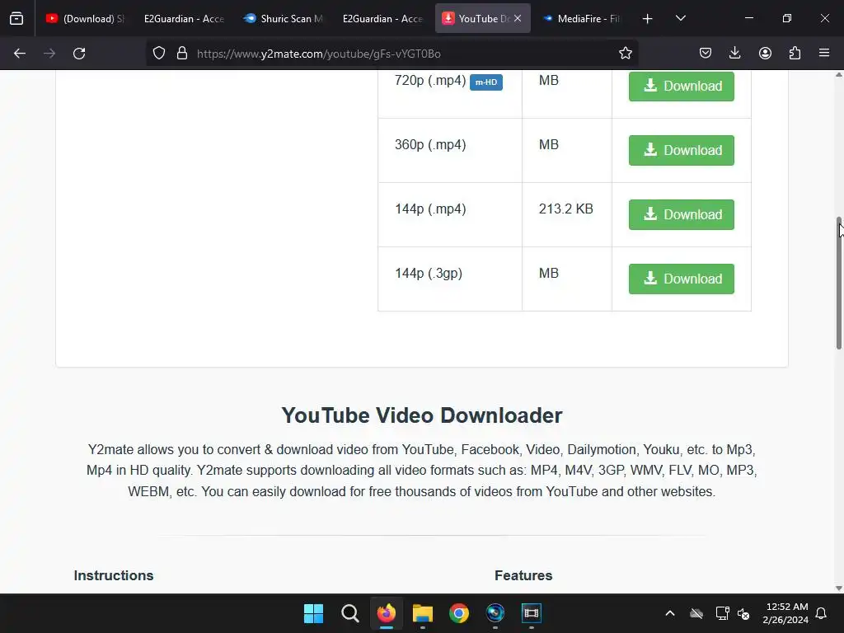The image size is (844, 633).
Task: Download the 360p mp4 video
Action: pos(682,150)
